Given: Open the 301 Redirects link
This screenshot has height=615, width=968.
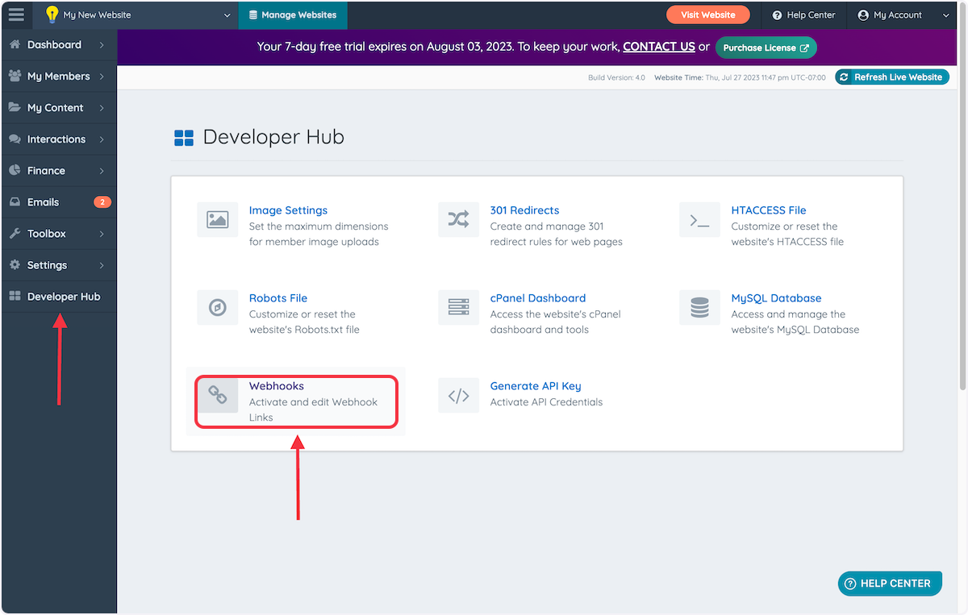Looking at the screenshot, I should coord(524,210).
